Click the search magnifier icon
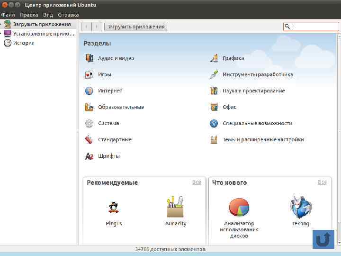This screenshot has width=341, height=256. pyautogui.click(x=287, y=27)
